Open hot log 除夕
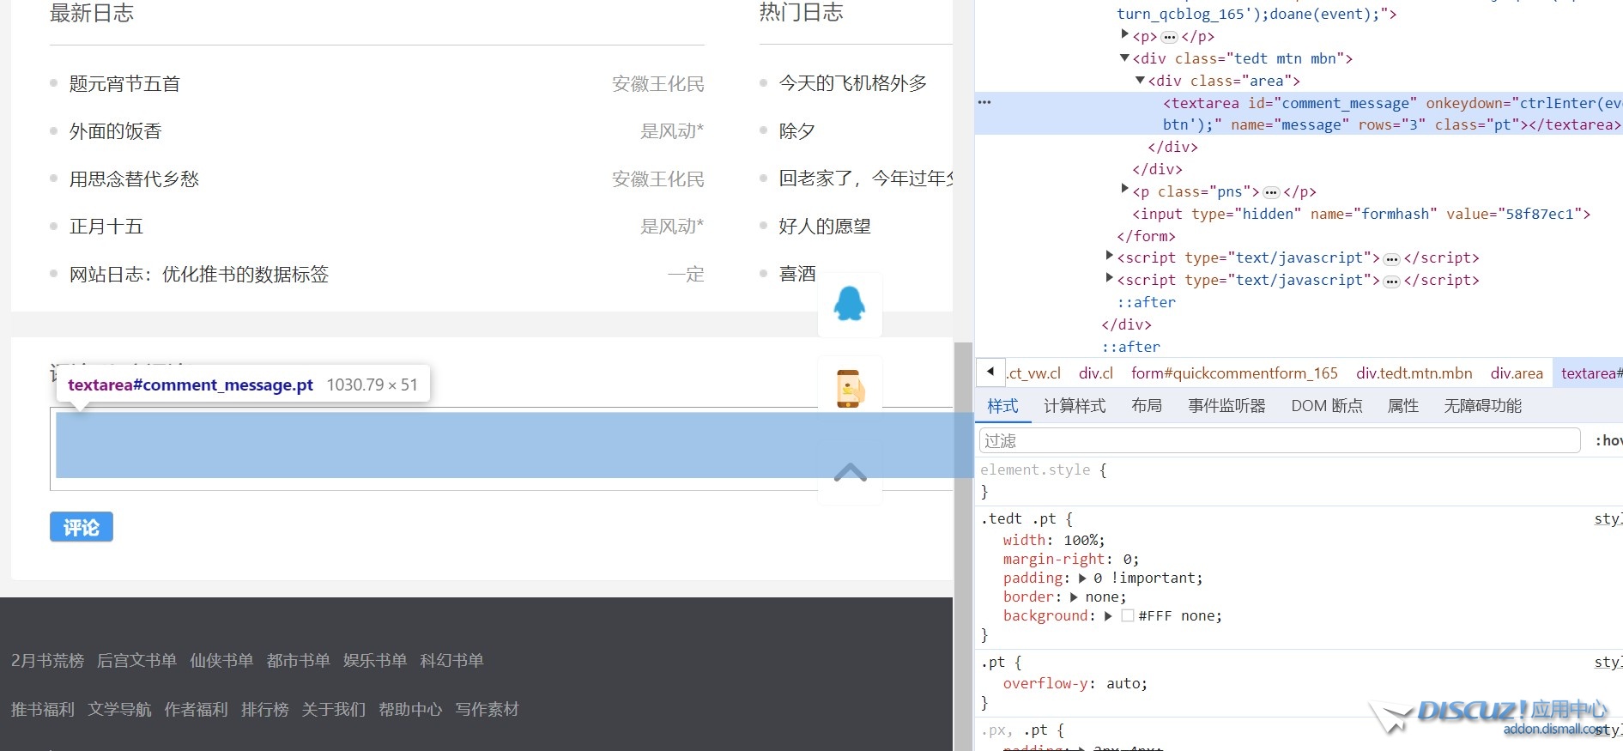This screenshot has height=751, width=1623. click(797, 131)
